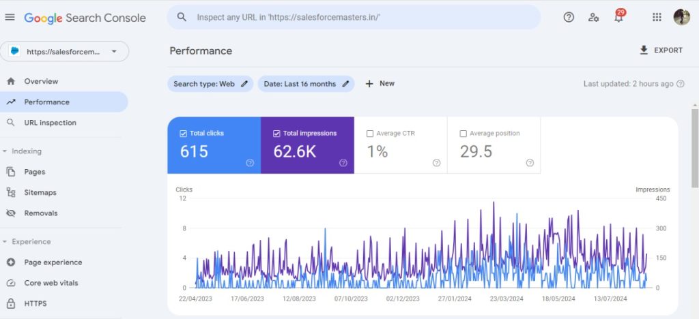Uncheck the Total impressions checkbox
The image size is (699, 319).
click(x=276, y=134)
